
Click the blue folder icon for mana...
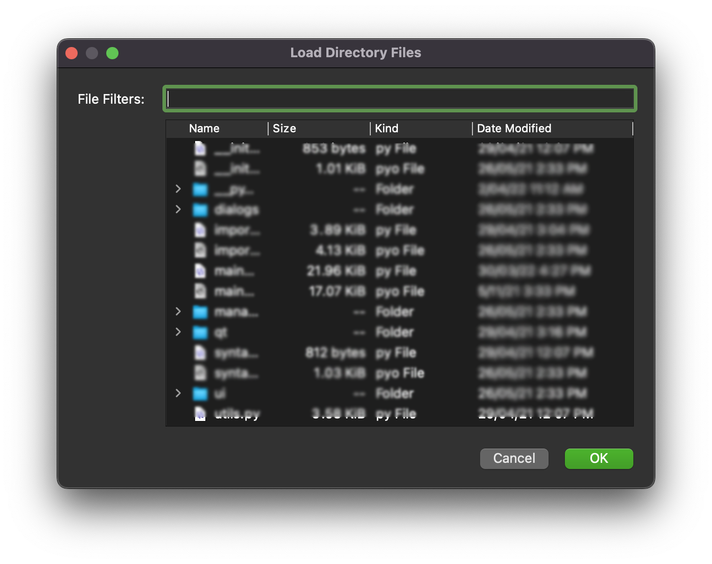point(200,312)
